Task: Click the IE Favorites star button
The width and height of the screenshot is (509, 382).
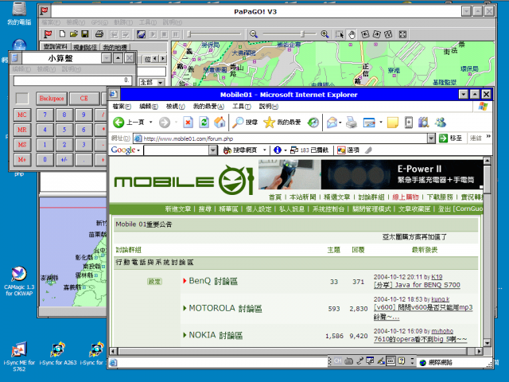Action: click(x=282, y=123)
